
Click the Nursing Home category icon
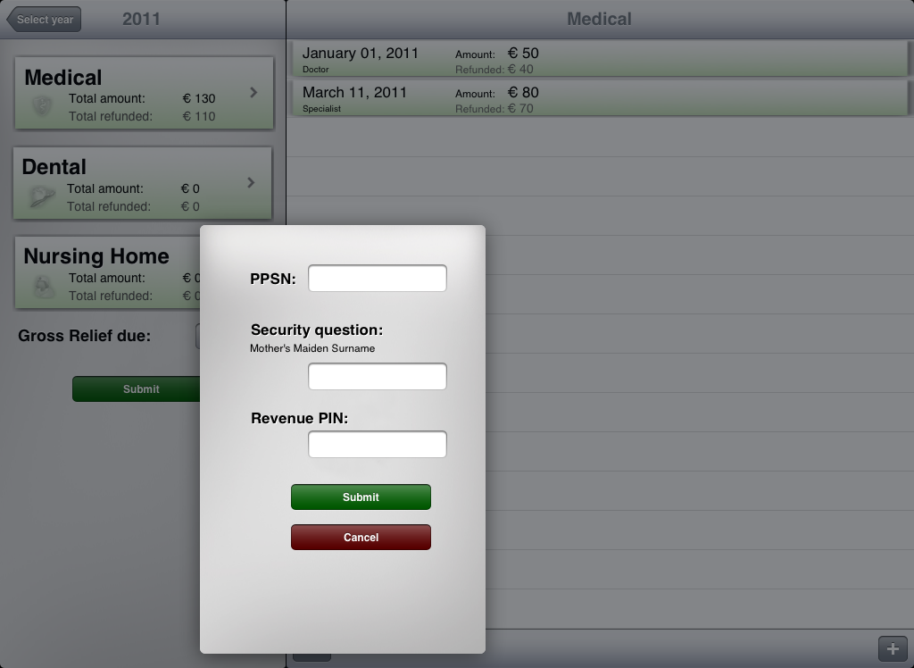[42, 286]
